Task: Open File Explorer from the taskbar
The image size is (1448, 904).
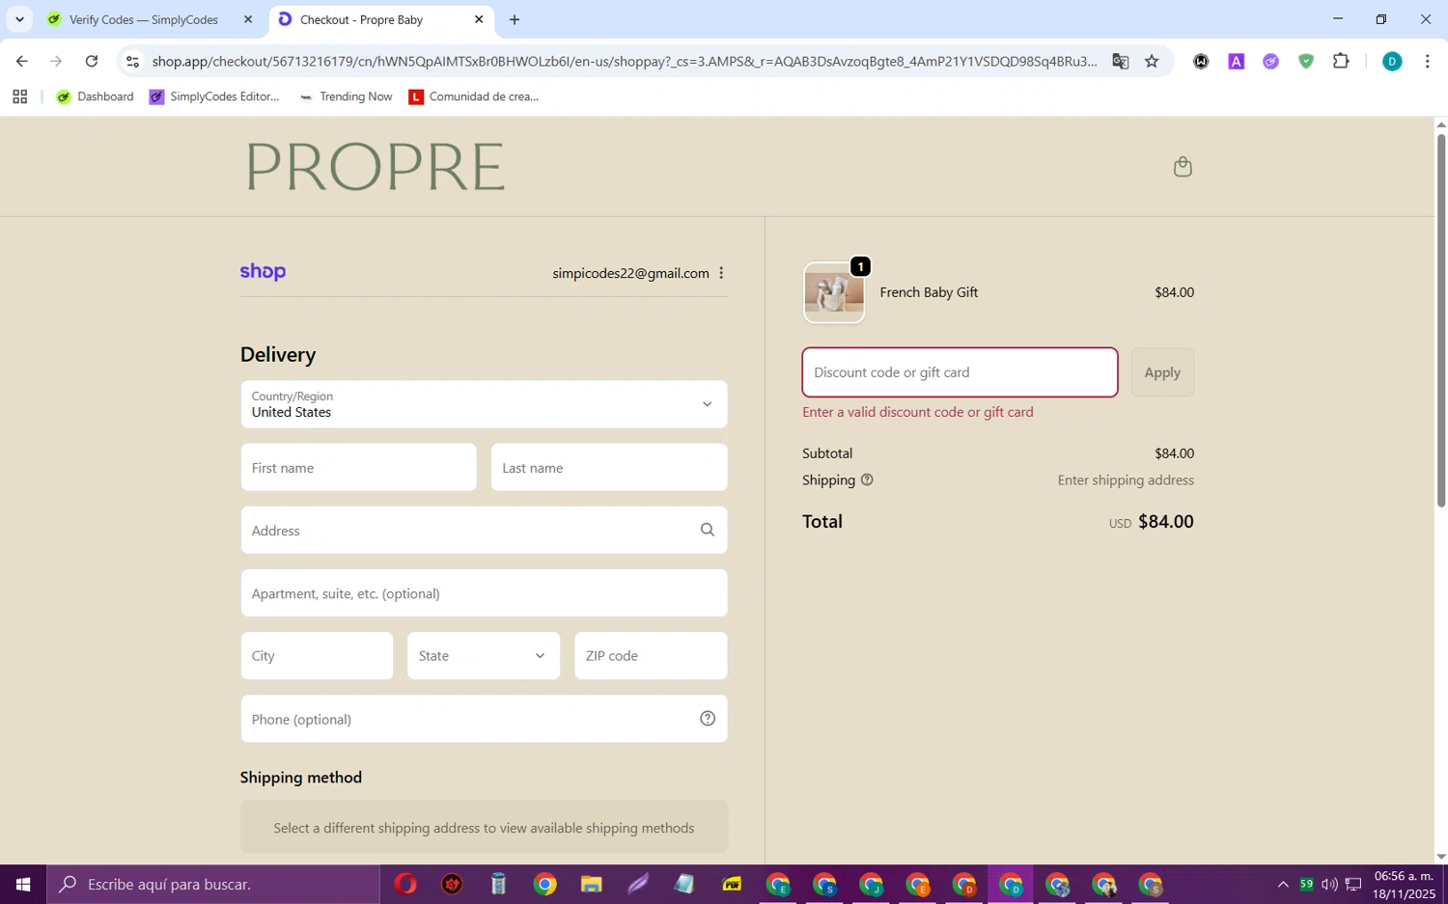Action: (591, 884)
